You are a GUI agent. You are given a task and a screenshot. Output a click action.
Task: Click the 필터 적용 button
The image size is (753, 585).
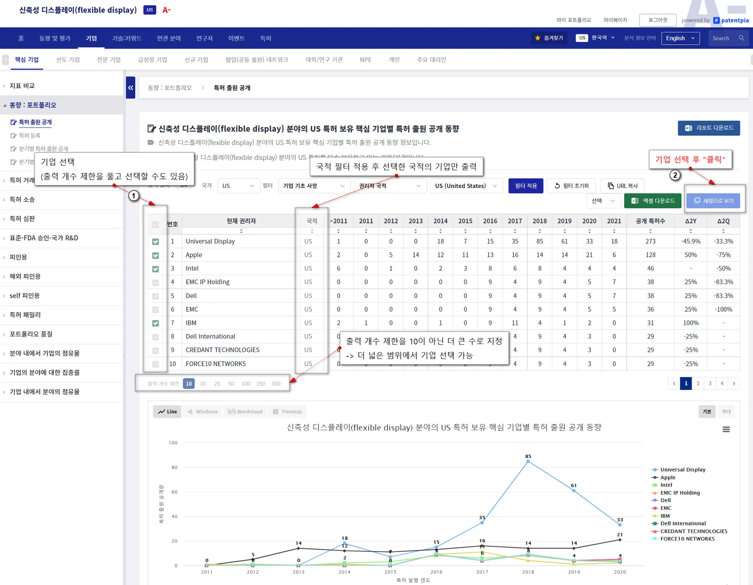(525, 186)
